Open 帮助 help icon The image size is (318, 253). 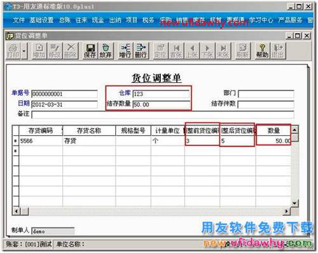[263, 51]
